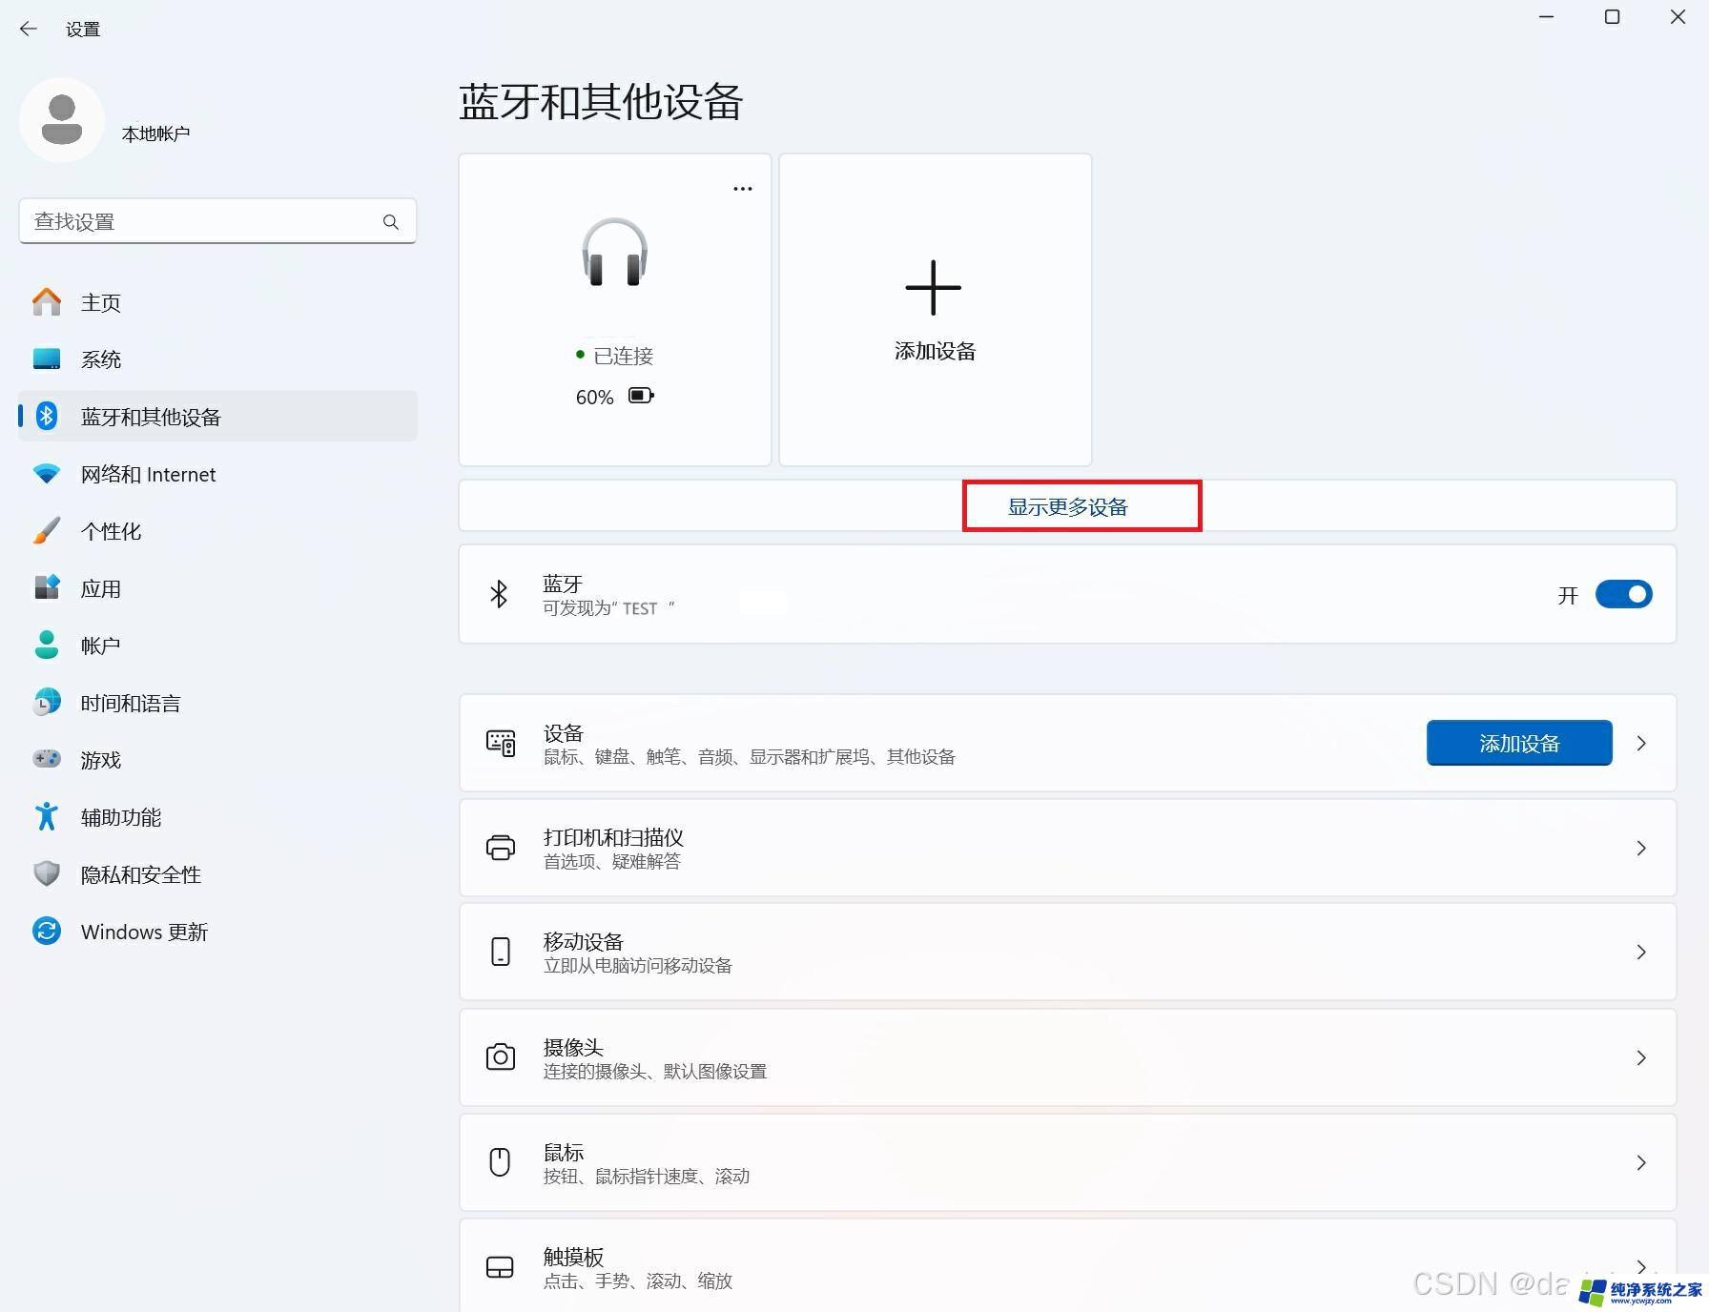Minimize the settings window
The image size is (1709, 1312).
pyautogui.click(x=1547, y=17)
